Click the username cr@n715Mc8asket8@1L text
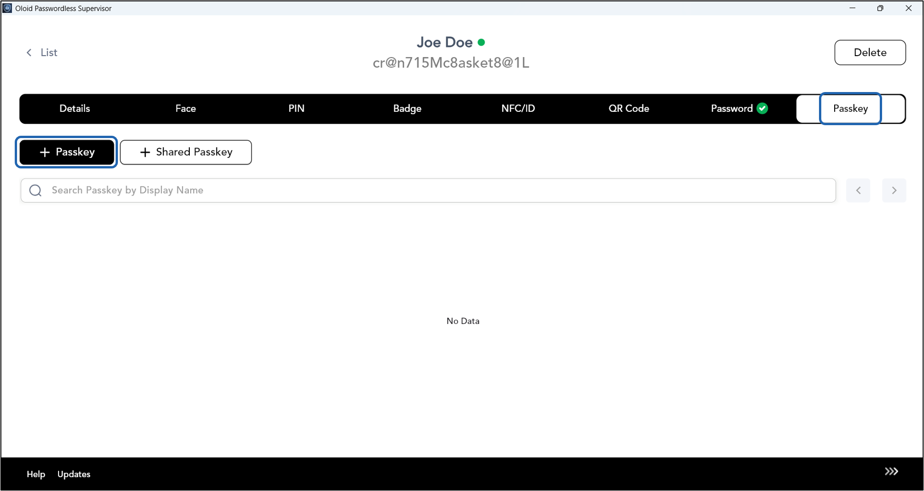Screen dimensions: 924x491 (451, 63)
